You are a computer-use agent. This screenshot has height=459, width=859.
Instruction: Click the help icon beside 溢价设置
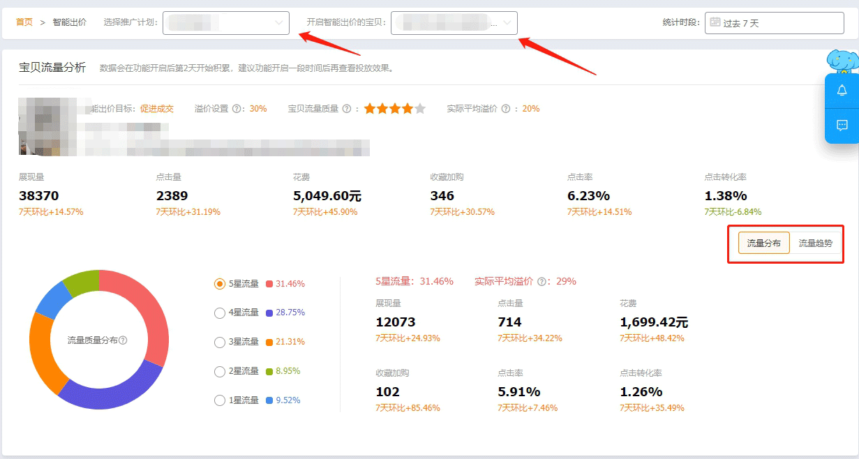pyautogui.click(x=237, y=109)
